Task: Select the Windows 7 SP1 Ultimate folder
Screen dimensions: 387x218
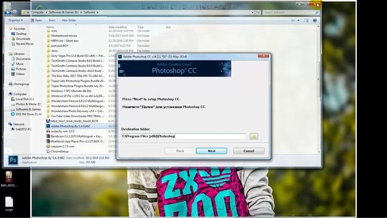Action: pyautogui.click(x=71, y=91)
